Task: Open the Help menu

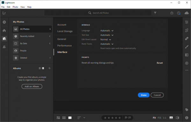Action: click(x=29, y=7)
